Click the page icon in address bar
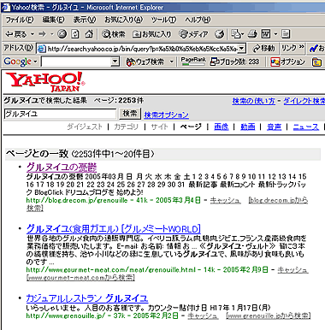 point(42,49)
